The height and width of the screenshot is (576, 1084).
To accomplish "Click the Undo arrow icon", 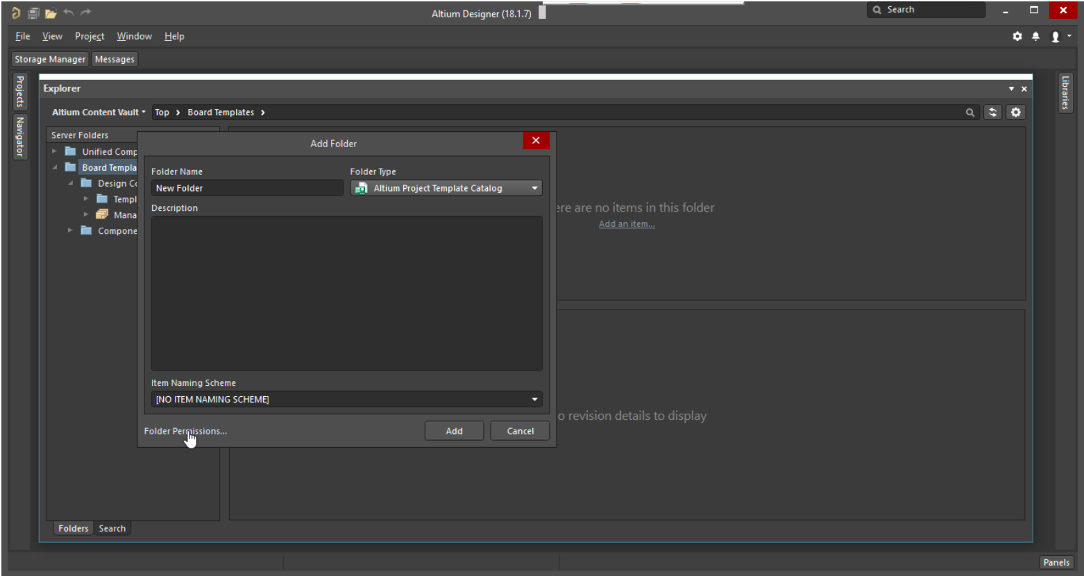I will point(69,12).
